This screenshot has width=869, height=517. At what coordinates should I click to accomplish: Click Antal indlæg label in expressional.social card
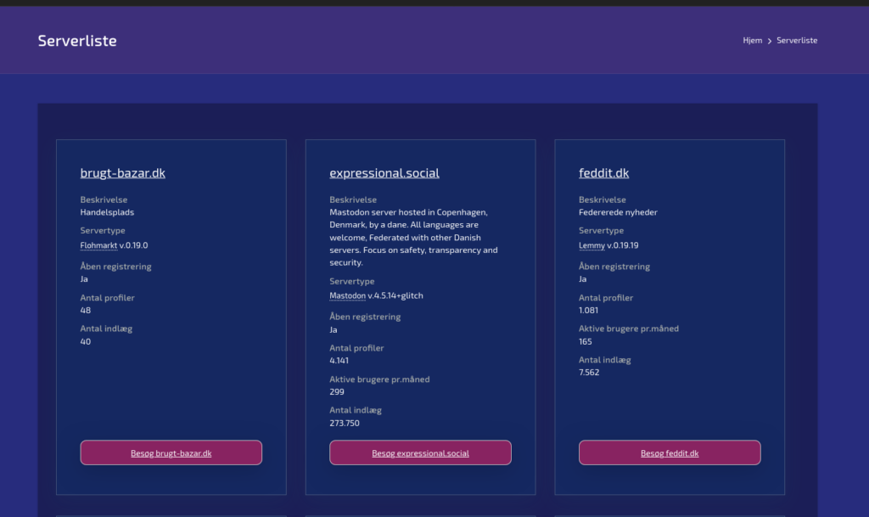pyautogui.click(x=356, y=411)
